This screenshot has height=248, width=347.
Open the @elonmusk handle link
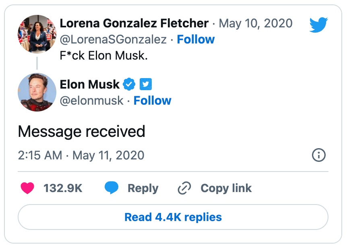[x=91, y=100]
